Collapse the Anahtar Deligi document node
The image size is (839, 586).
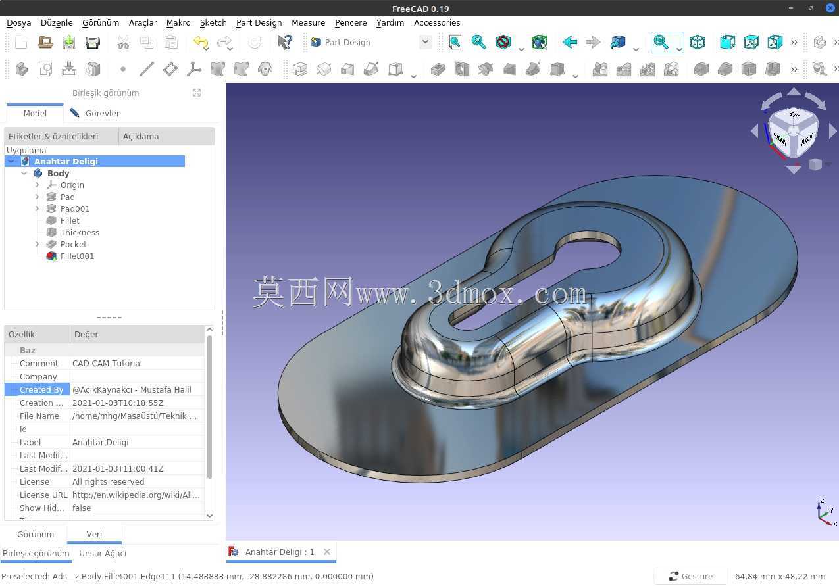pos(11,162)
